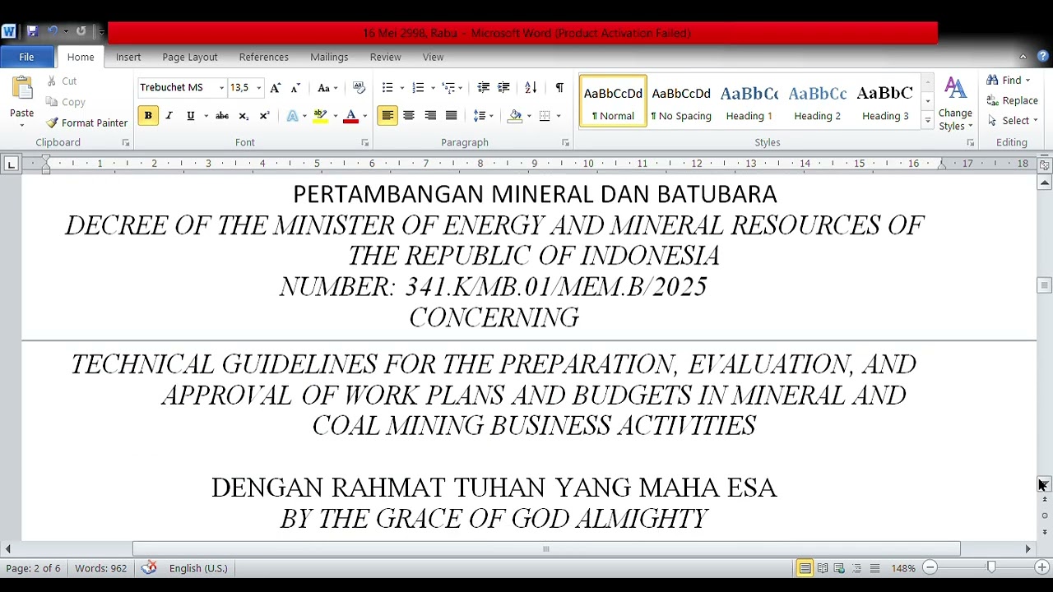Toggle Italic formatting
The width and height of the screenshot is (1053, 592).
coord(169,116)
